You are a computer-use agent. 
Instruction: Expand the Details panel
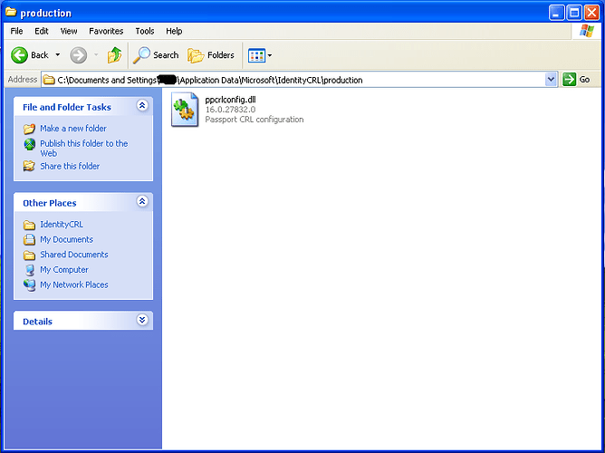(x=142, y=320)
